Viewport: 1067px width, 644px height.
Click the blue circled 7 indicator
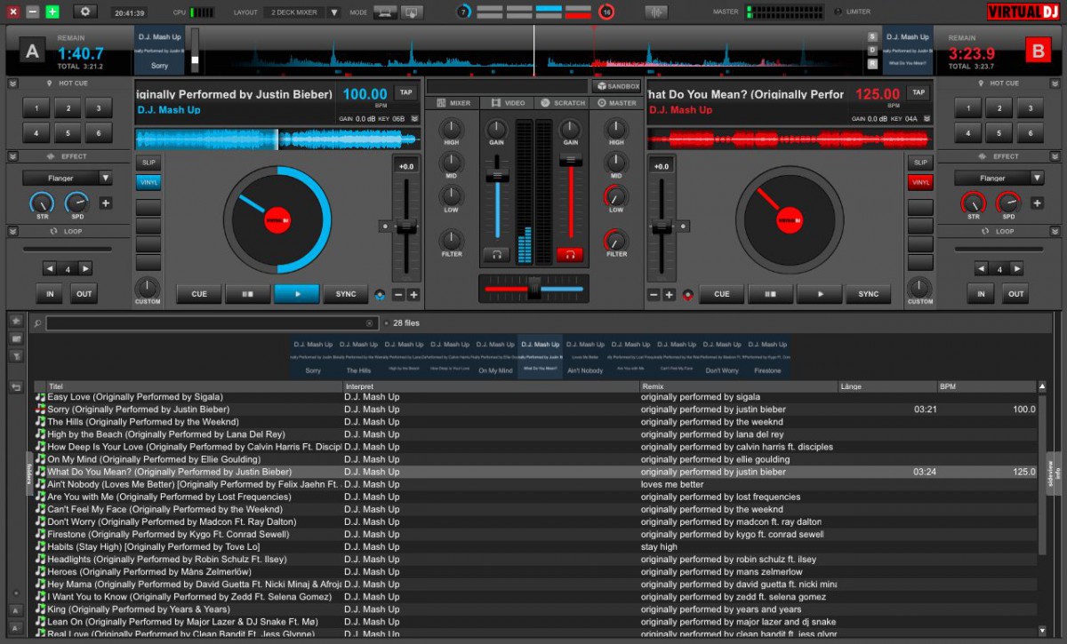pos(463,12)
